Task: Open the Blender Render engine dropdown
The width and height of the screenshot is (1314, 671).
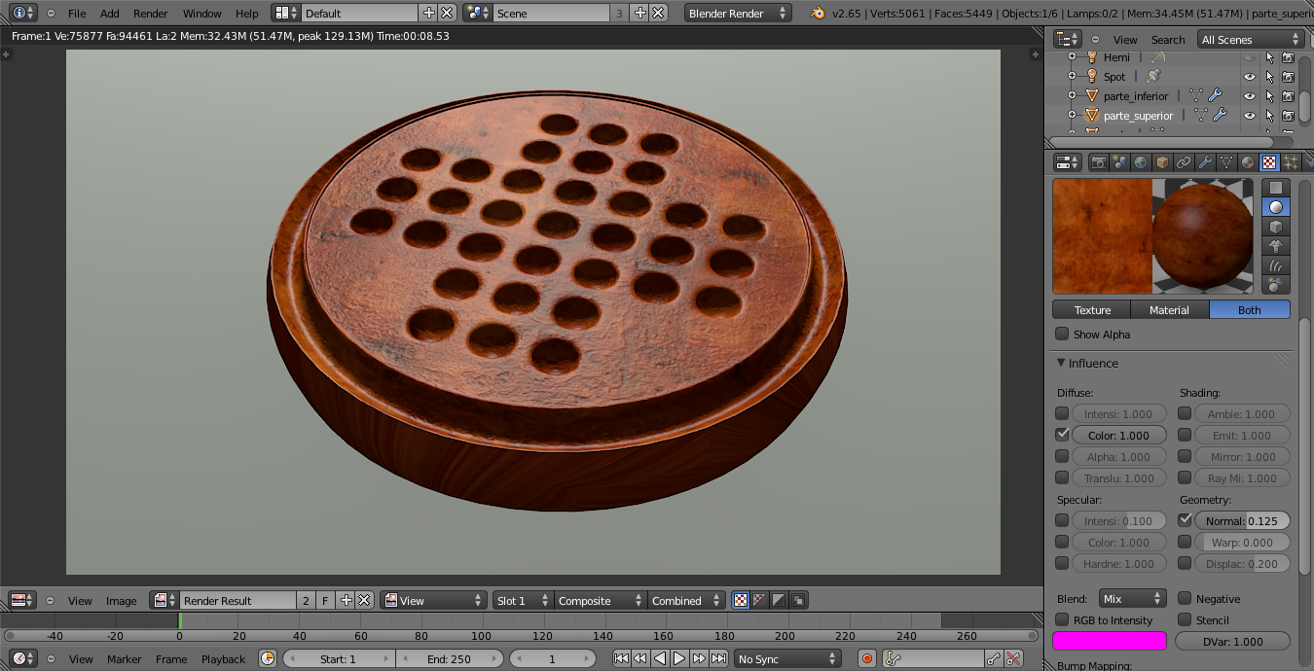Action: pos(738,14)
